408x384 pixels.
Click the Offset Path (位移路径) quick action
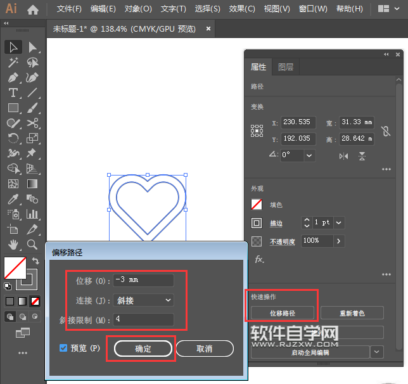pyautogui.click(x=283, y=313)
